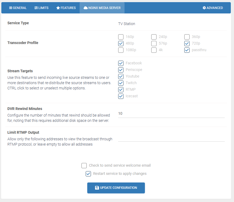Screen dimensions: 234x202
Task: Disable the passthru profile checkbox
Action: pos(187,50)
